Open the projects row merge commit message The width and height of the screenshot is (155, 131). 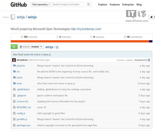(x=65, y=65)
